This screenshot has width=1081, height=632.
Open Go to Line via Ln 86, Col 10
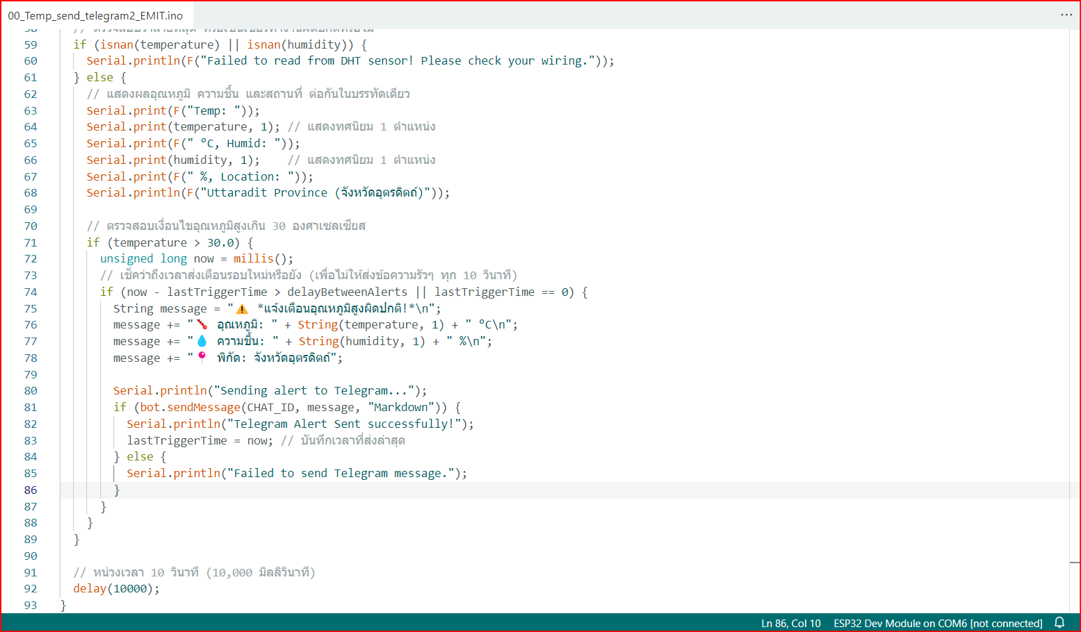point(791,623)
